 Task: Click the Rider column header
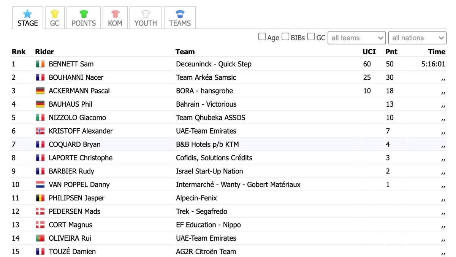(44, 52)
